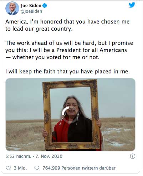Open the @JoeBiden handle link

[x=31, y=11]
